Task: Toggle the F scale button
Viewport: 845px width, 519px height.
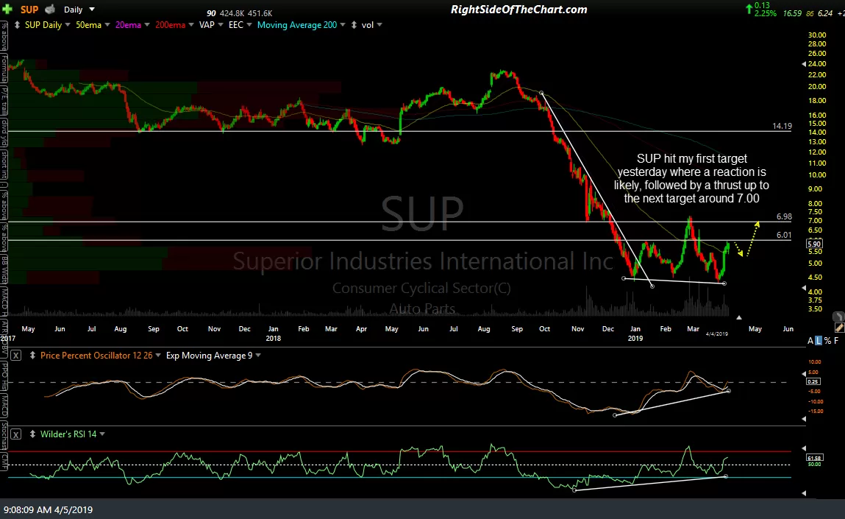Action: (x=836, y=341)
